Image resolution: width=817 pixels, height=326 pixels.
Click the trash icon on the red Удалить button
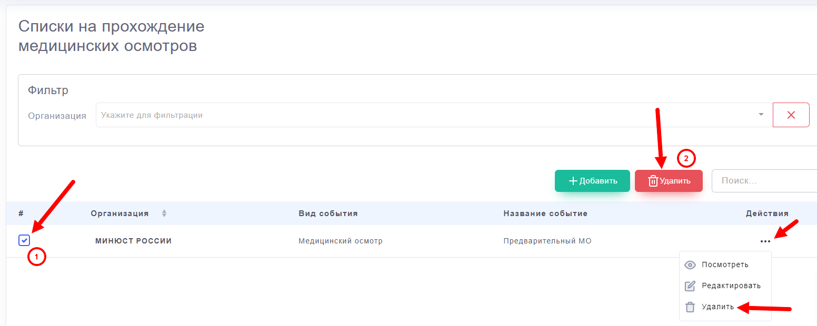point(653,181)
